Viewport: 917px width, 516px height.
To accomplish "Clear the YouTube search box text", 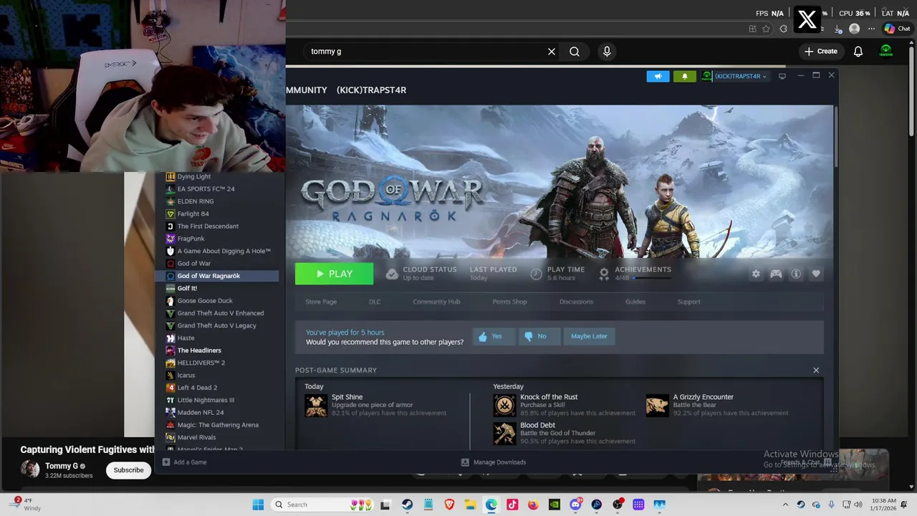I will pos(552,52).
